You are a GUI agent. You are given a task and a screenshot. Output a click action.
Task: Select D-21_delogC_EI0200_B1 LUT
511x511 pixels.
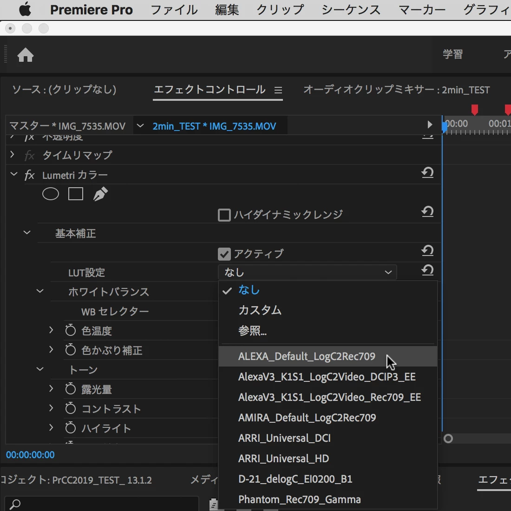coord(328,479)
